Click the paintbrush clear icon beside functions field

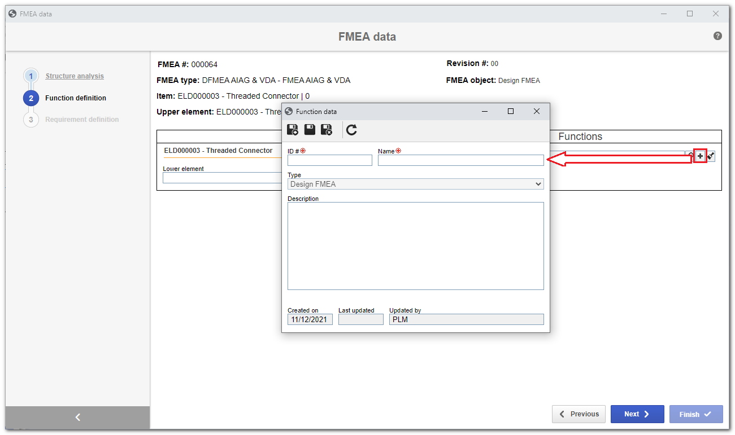coord(711,156)
